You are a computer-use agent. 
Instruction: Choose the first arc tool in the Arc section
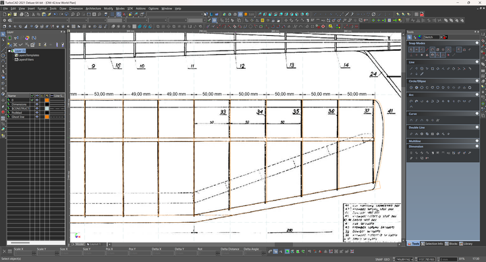[411, 101]
